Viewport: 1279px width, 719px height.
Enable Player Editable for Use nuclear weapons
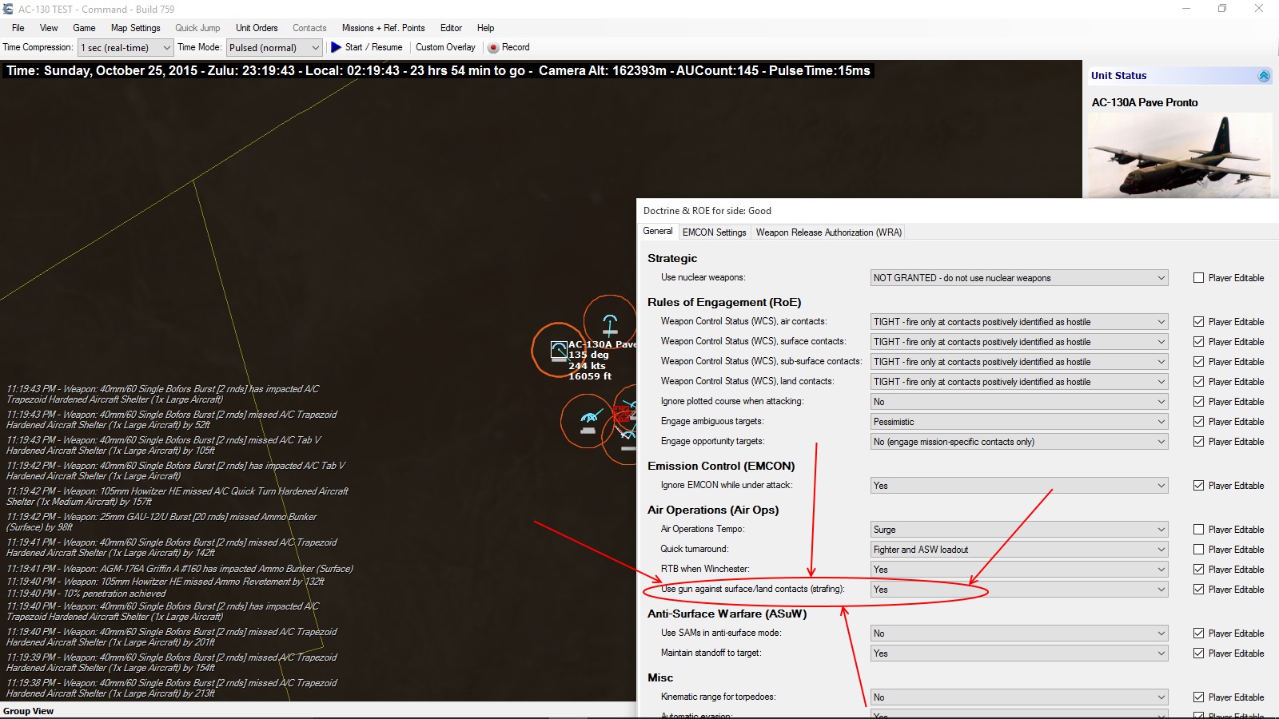[1198, 278]
